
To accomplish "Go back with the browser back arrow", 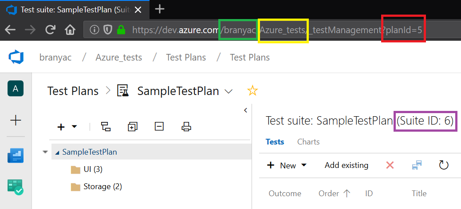I will (x=10, y=30).
